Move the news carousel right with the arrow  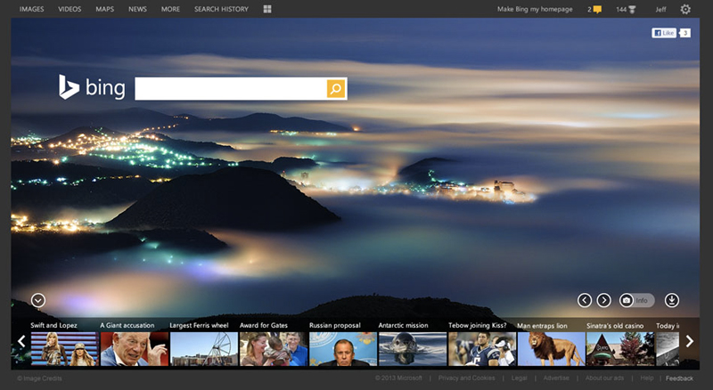(x=689, y=341)
